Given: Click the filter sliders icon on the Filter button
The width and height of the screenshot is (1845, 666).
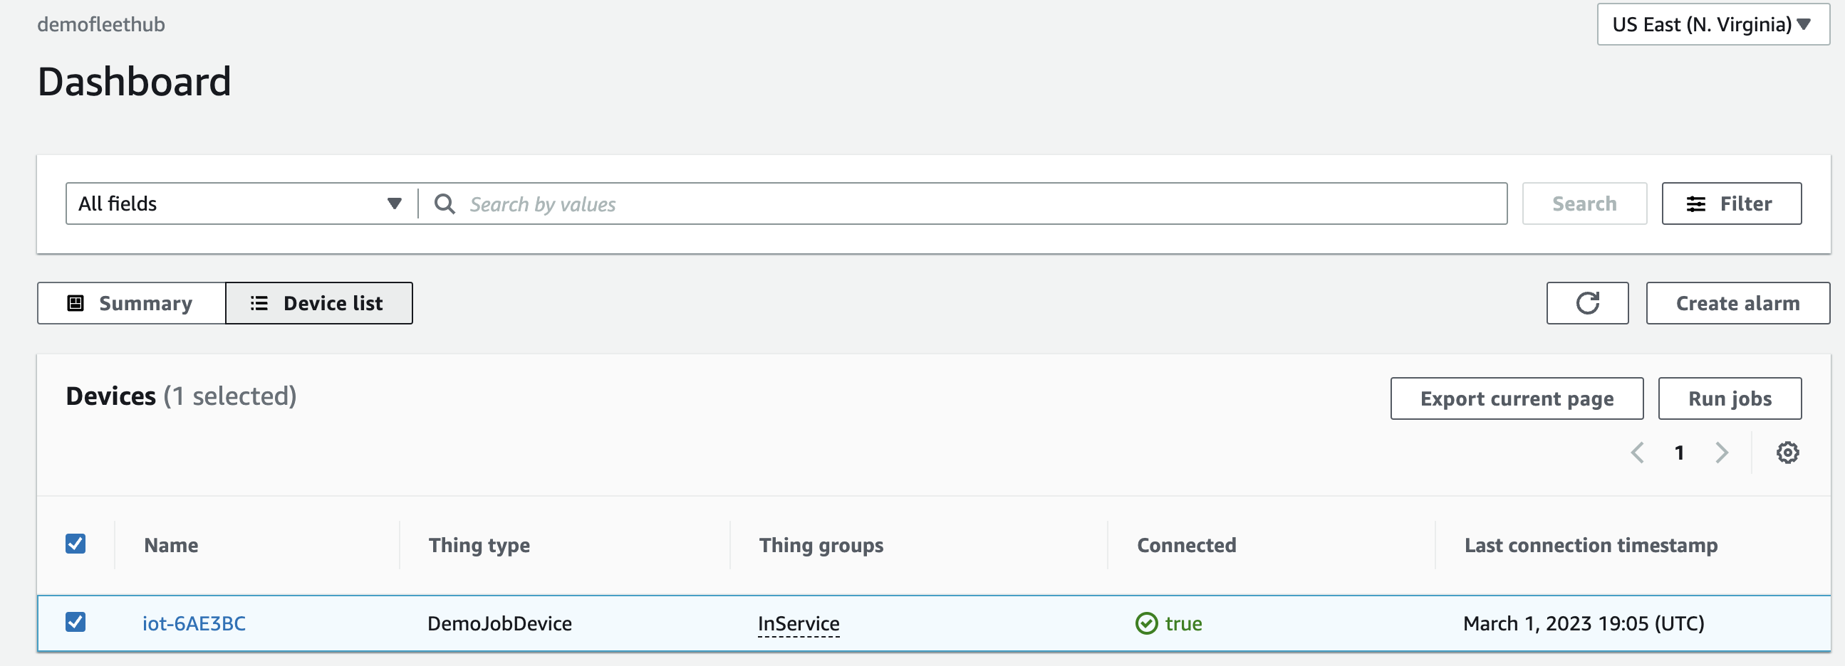Looking at the screenshot, I should pyautogui.click(x=1695, y=203).
